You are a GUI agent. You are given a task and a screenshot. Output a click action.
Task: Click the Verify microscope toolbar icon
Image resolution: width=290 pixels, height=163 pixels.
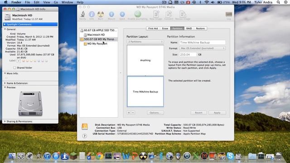click(82, 14)
